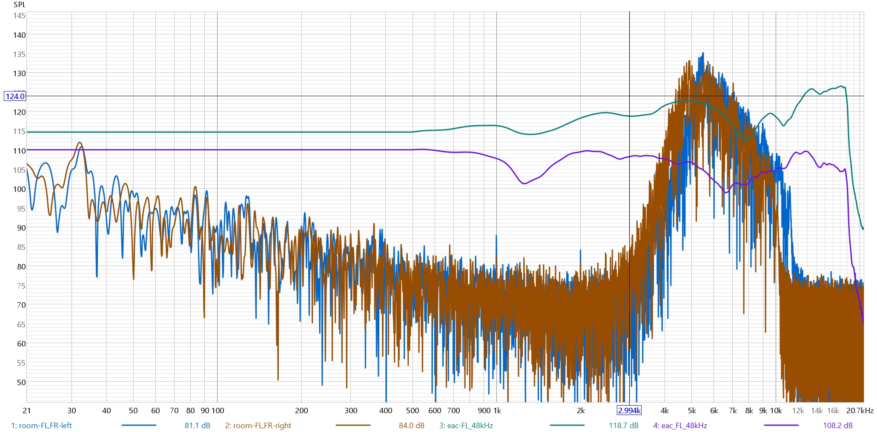
Task: Click the 2.994k cursor frequency readout
Action: pos(629,410)
